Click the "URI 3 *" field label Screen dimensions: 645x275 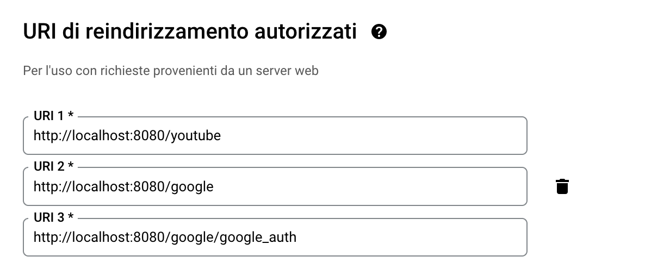53,218
